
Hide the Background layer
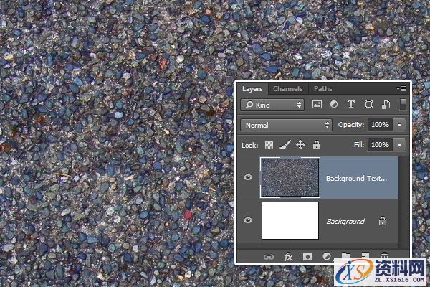248,221
